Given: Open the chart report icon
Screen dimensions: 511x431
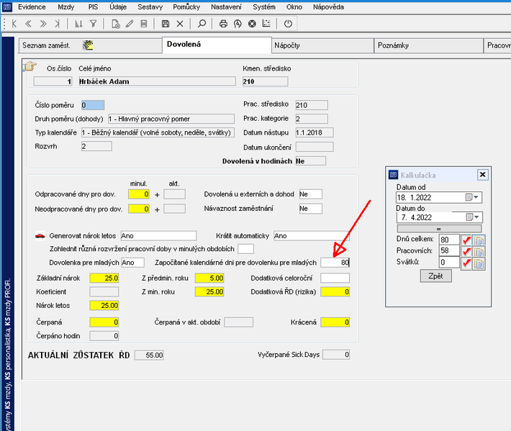Looking at the screenshot, I should point(266,24).
